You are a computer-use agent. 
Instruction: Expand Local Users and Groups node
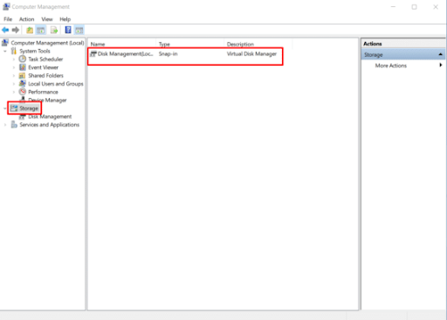(x=14, y=84)
